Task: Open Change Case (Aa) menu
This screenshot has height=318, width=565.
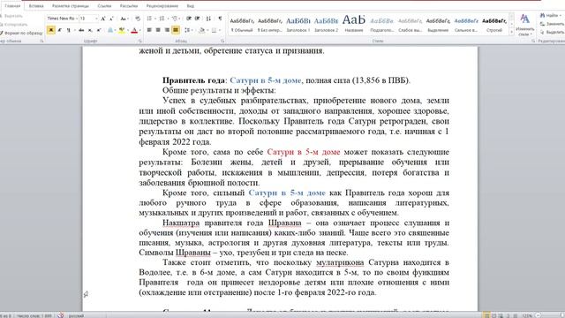Action: [124, 19]
